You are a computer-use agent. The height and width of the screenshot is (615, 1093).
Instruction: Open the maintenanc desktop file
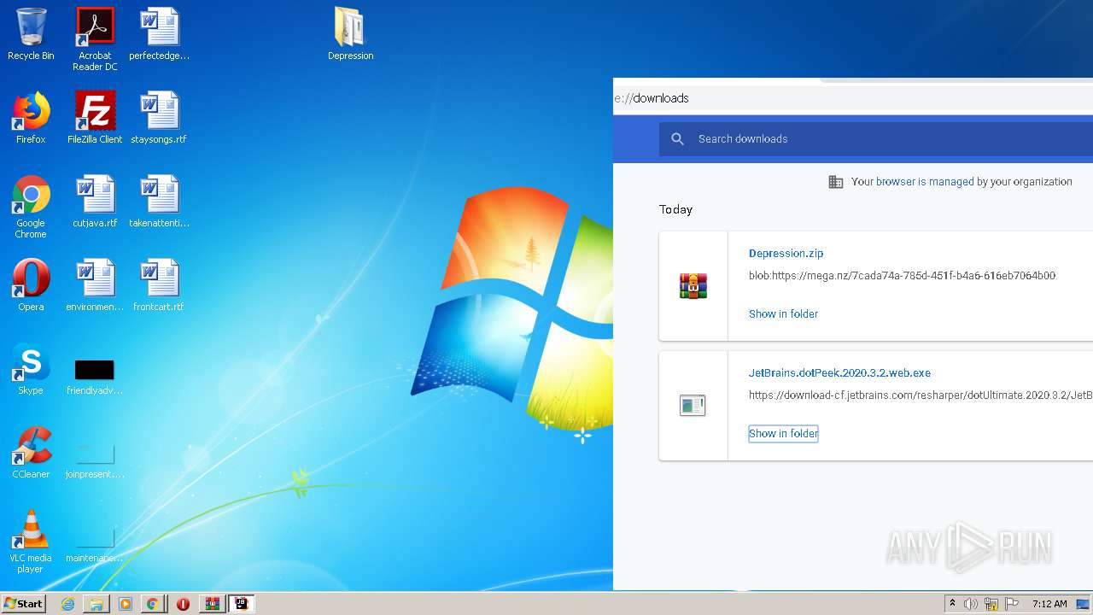tap(95, 543)
